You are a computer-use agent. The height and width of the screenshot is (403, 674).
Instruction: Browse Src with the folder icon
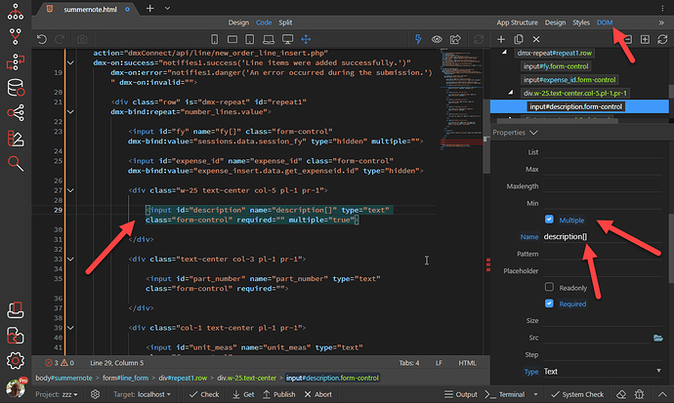pos(658,338)
